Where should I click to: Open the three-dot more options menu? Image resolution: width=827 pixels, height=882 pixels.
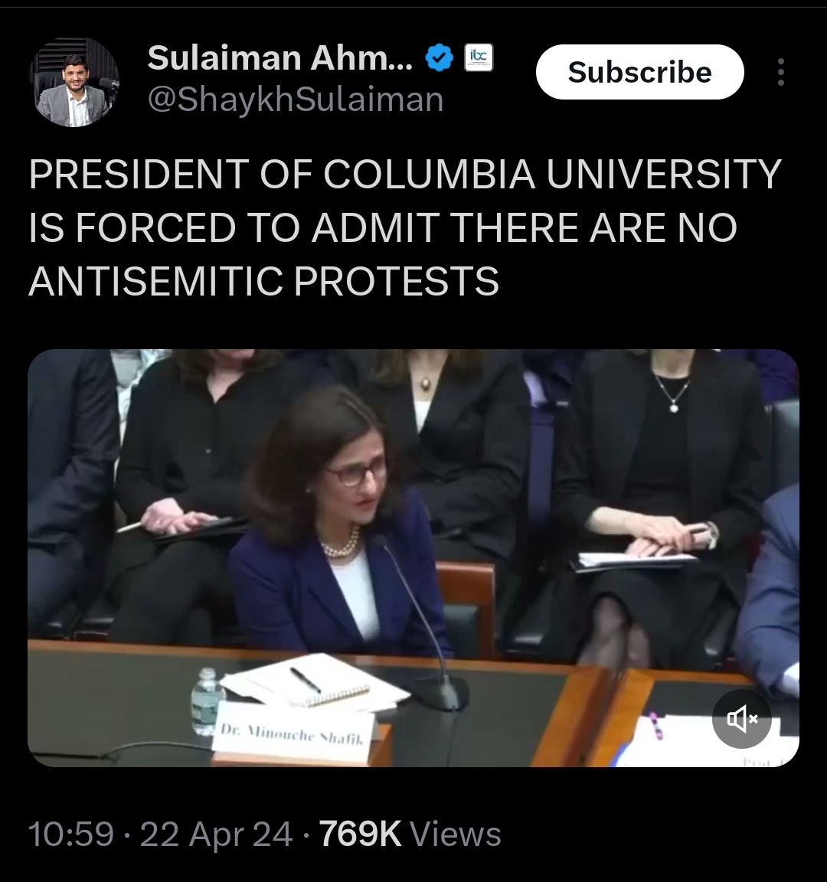pos(780,72)
